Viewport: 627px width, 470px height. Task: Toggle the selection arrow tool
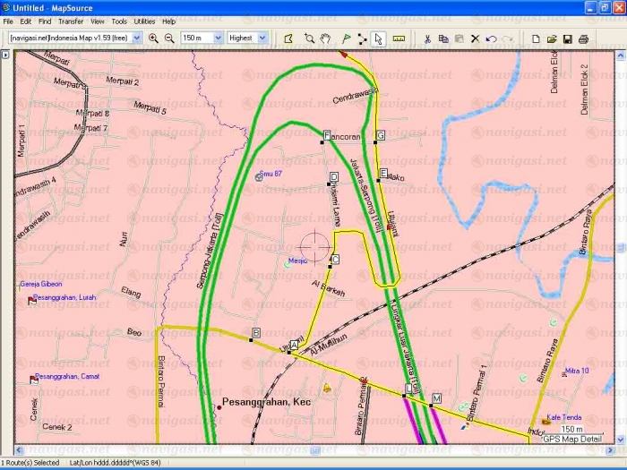coord(379,38)
